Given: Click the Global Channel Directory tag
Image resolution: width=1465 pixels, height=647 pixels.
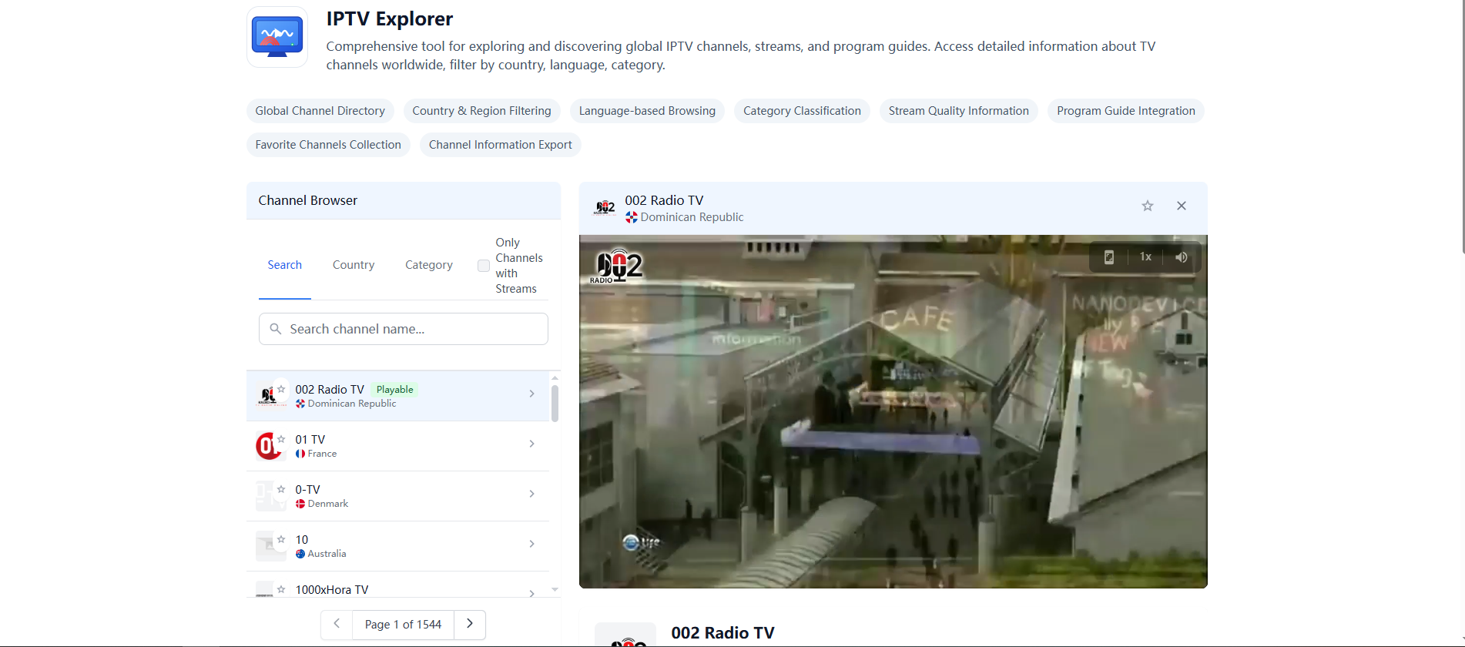Looking at the screenshot, I should coord(320,111).
